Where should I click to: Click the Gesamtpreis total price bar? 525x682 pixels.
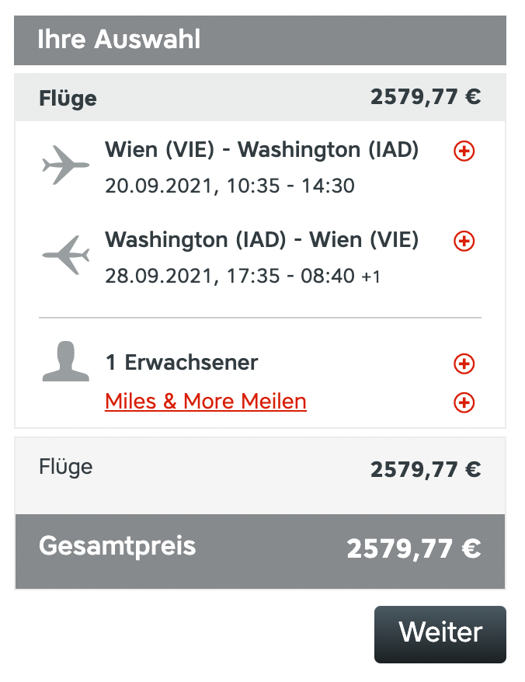[x=260, y=551]
